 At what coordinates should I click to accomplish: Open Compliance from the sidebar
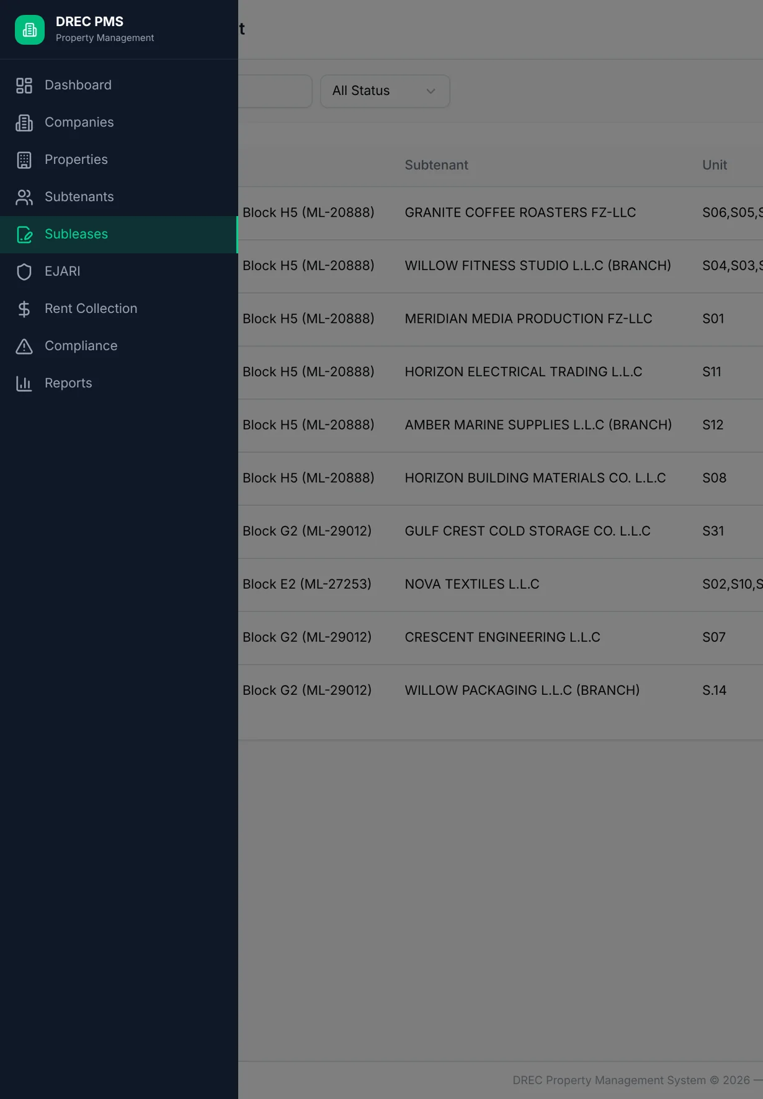click(119, 346)
